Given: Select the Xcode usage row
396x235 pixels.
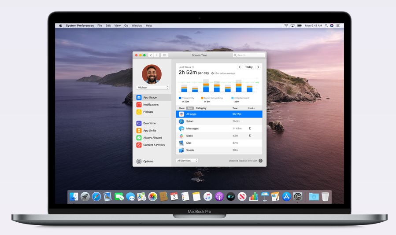Looking at the screenshot, I should (219, 150).
